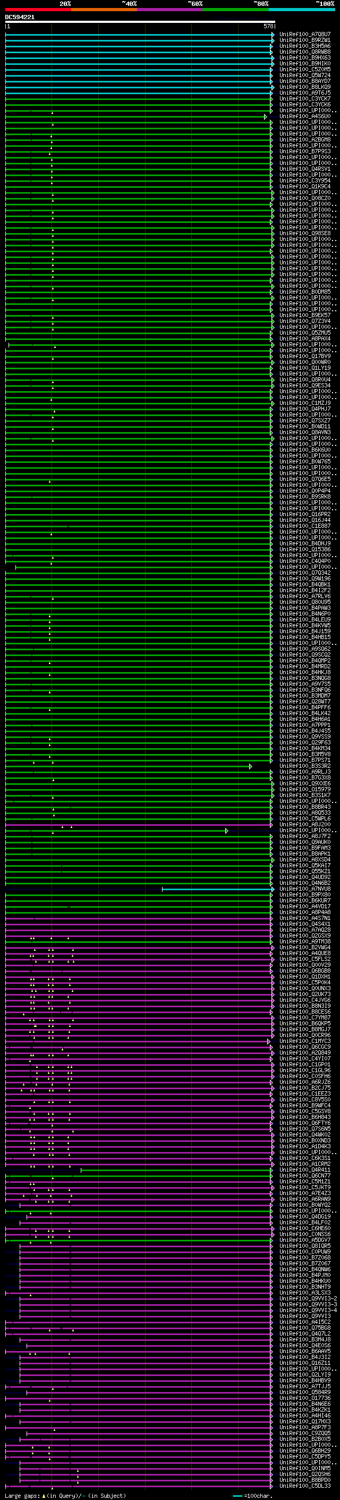This screenshot has height=1500, width=340.
Task: Select hit label UniRef100_B4QBK1
Action: pyautogui.click(x=305, y=585)
